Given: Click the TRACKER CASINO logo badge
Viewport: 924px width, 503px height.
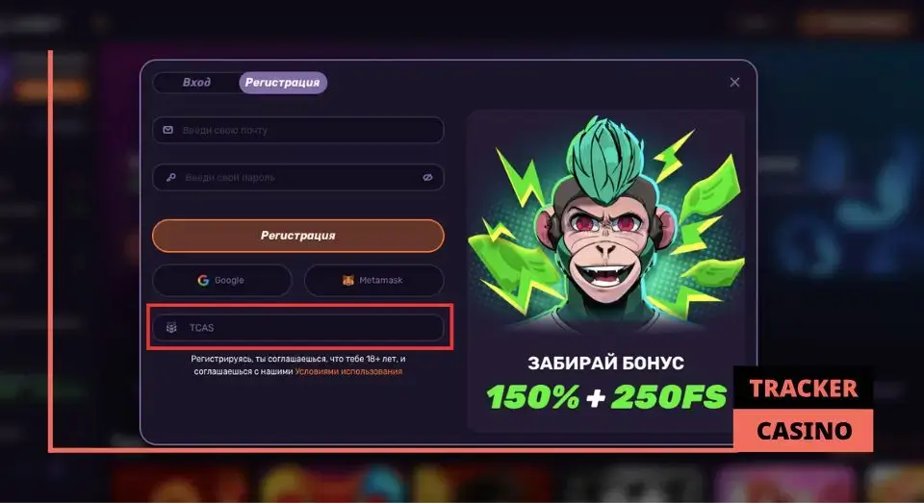Looking at the screenshot, I should click(803, 410).
